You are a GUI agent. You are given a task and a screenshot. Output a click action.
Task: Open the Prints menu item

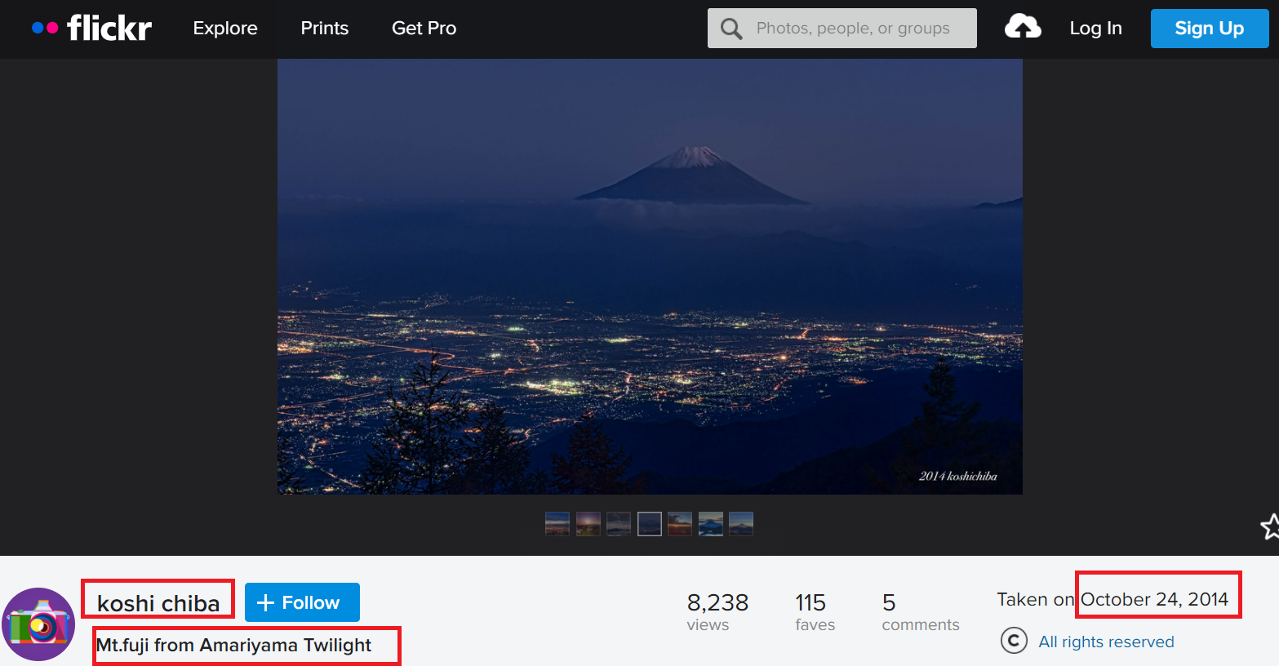point(324,29)
